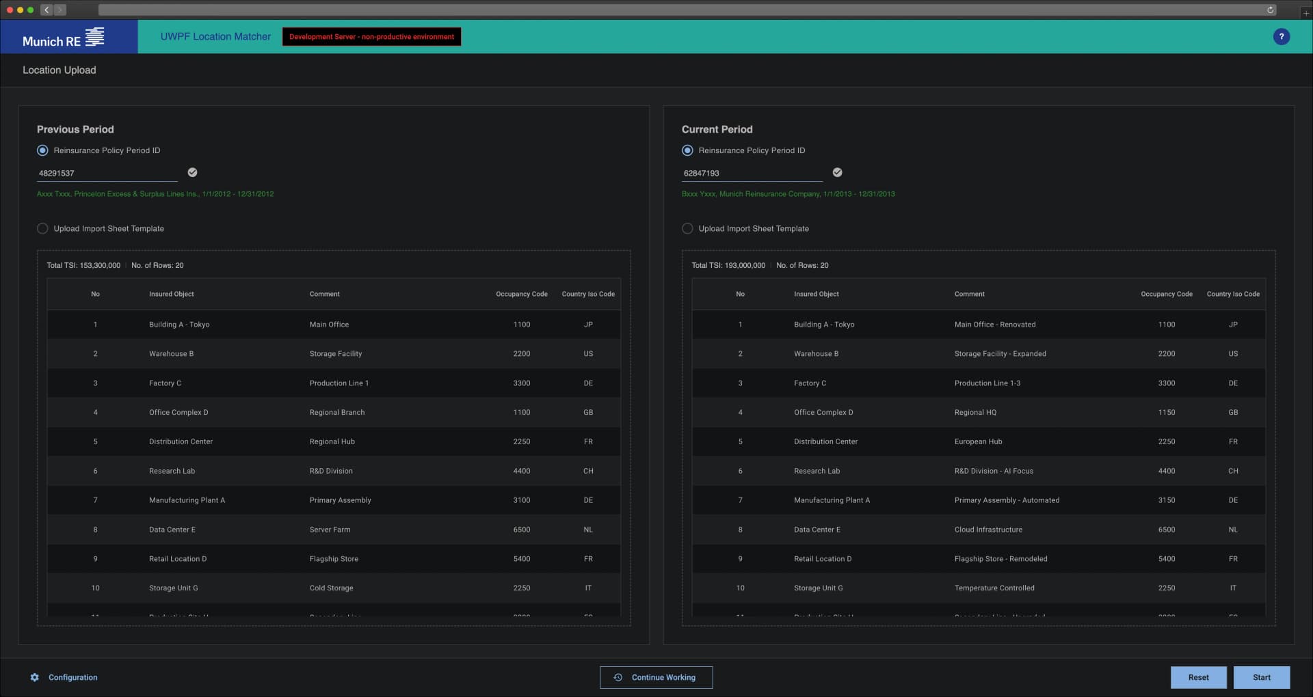The height and width of the screenshot is (697, 1313).
Task: Click Munich Reinsurance Company policy description
Action: click(788, 194)
